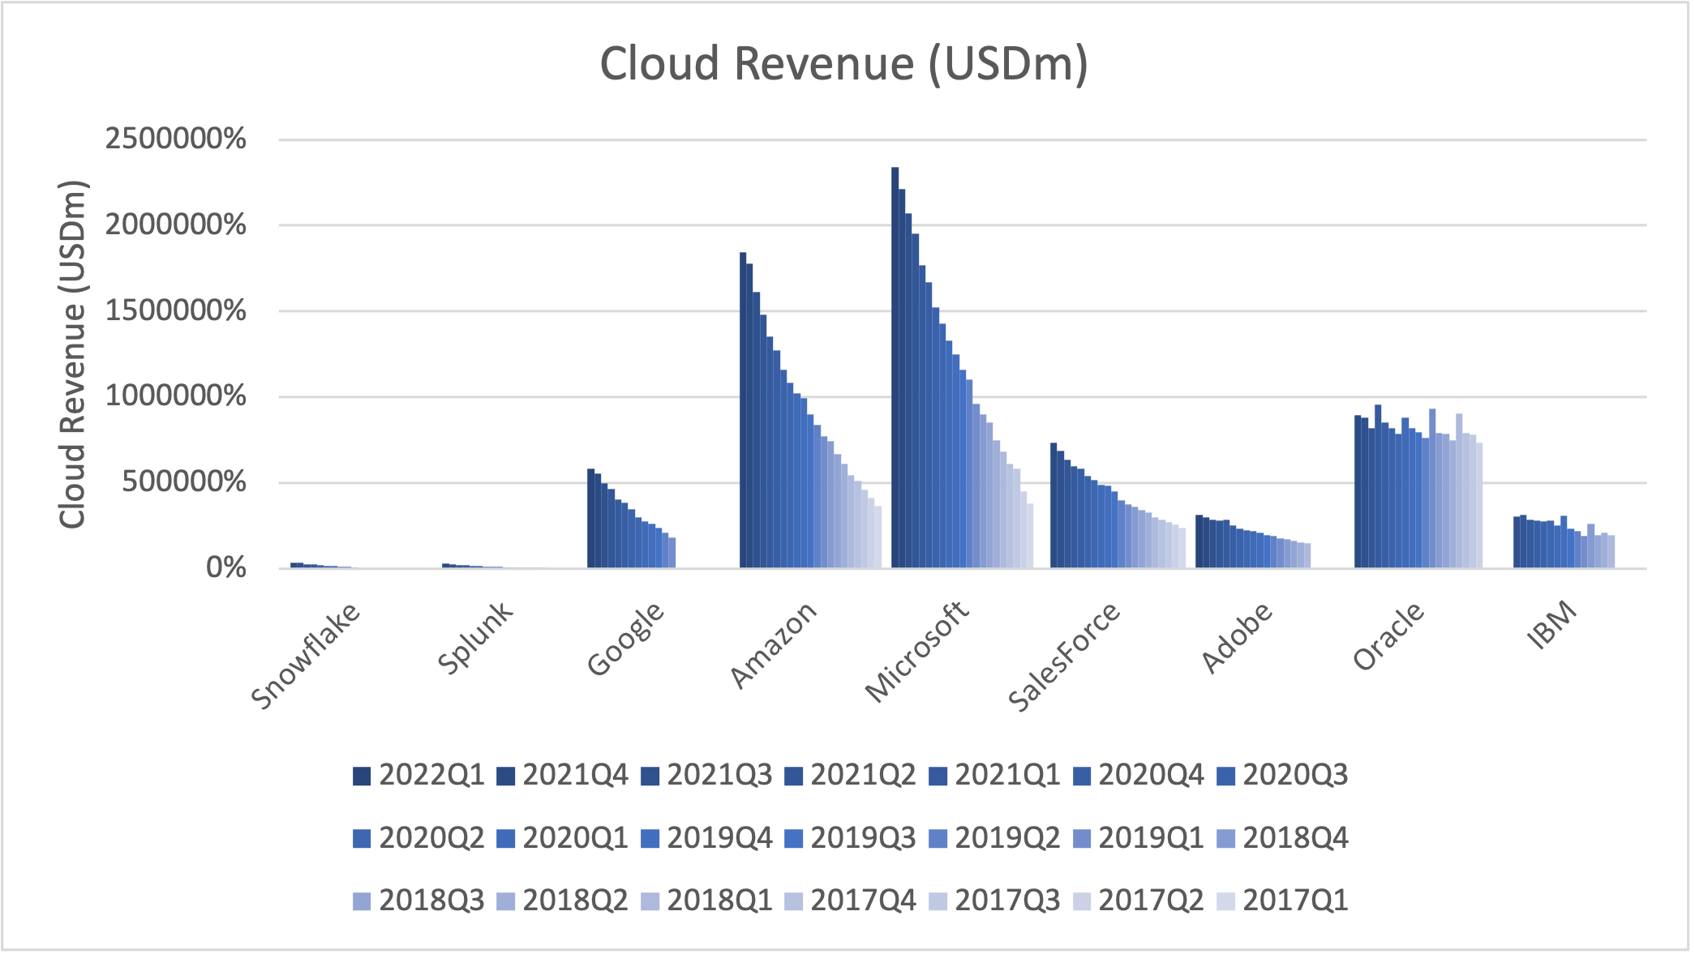The height and width of the screenshot is (954, 1695).
Task: Select the 2018Q2 legend entry
Action: pyautogui.click(x=562, y=901)
